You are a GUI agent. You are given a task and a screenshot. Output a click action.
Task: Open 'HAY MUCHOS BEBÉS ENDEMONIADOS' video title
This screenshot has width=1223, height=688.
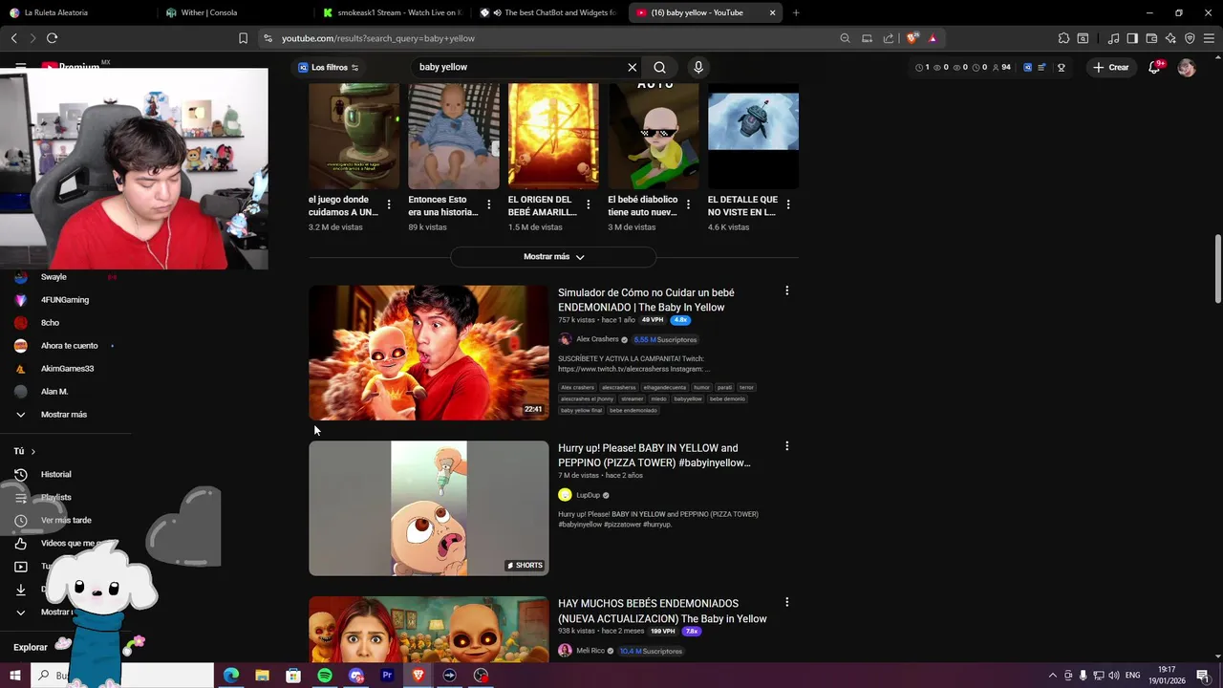pos(662,612)
